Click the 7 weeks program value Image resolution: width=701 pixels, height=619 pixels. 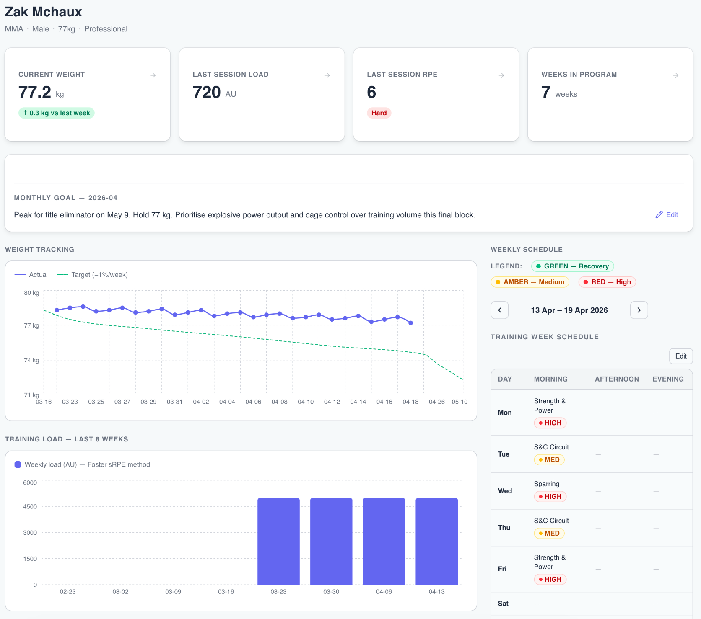559,93
